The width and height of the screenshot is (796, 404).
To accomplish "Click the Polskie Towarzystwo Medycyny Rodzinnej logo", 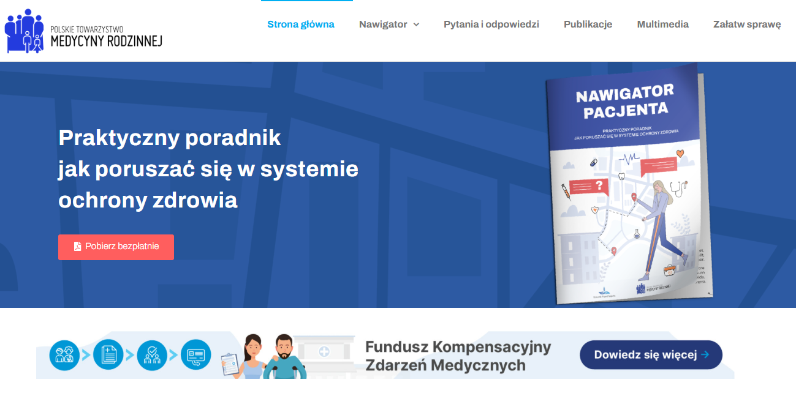I will pyautogui.click(x=83, y=31).
